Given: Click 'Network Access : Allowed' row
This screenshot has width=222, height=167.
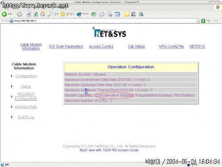Looking at the screenshot, I should tap(131, 74).
